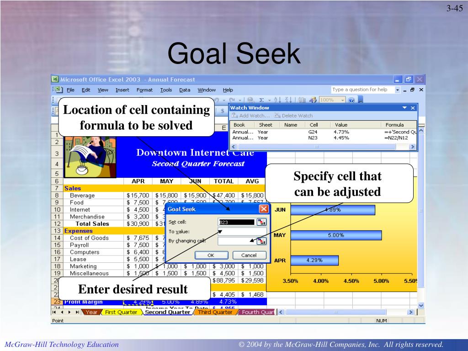The width and height of the screenshot is (468, 351).
Task: Select the Second Quarter sheet tab
Action: [167, 312]
